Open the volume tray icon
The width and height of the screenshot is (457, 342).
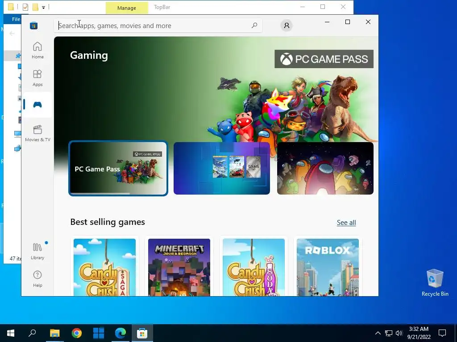click(x=399, y=333)
